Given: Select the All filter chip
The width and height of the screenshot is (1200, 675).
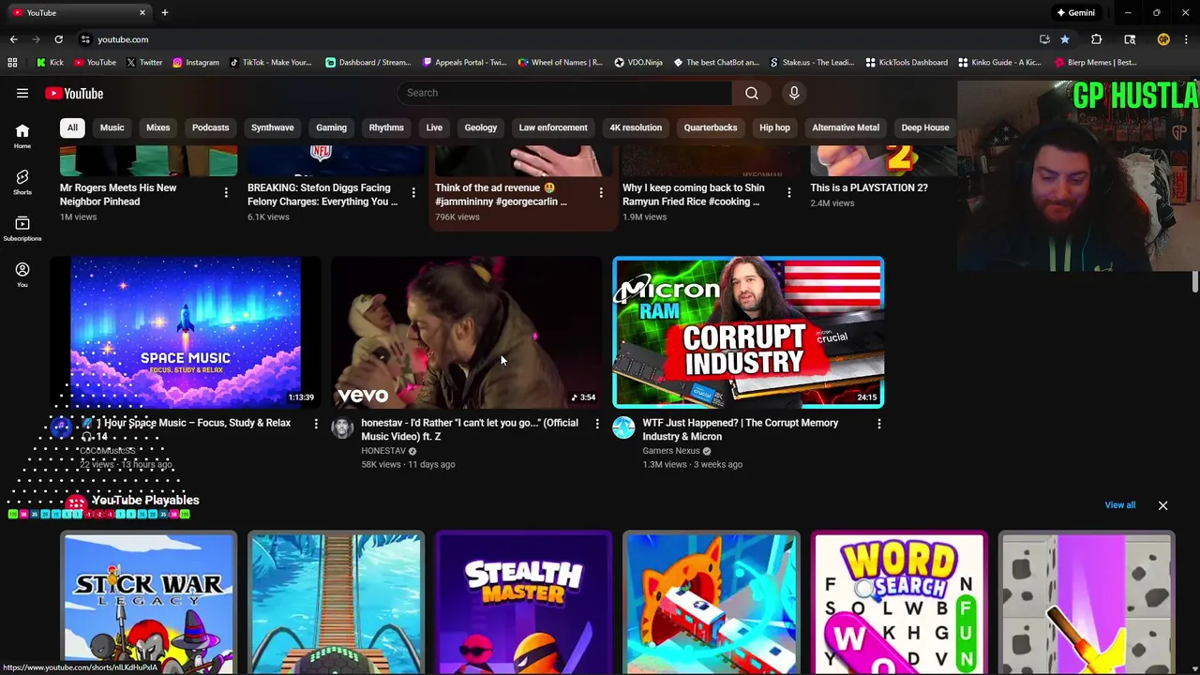Looking at the screenshot, I should (x=72, y=127).
